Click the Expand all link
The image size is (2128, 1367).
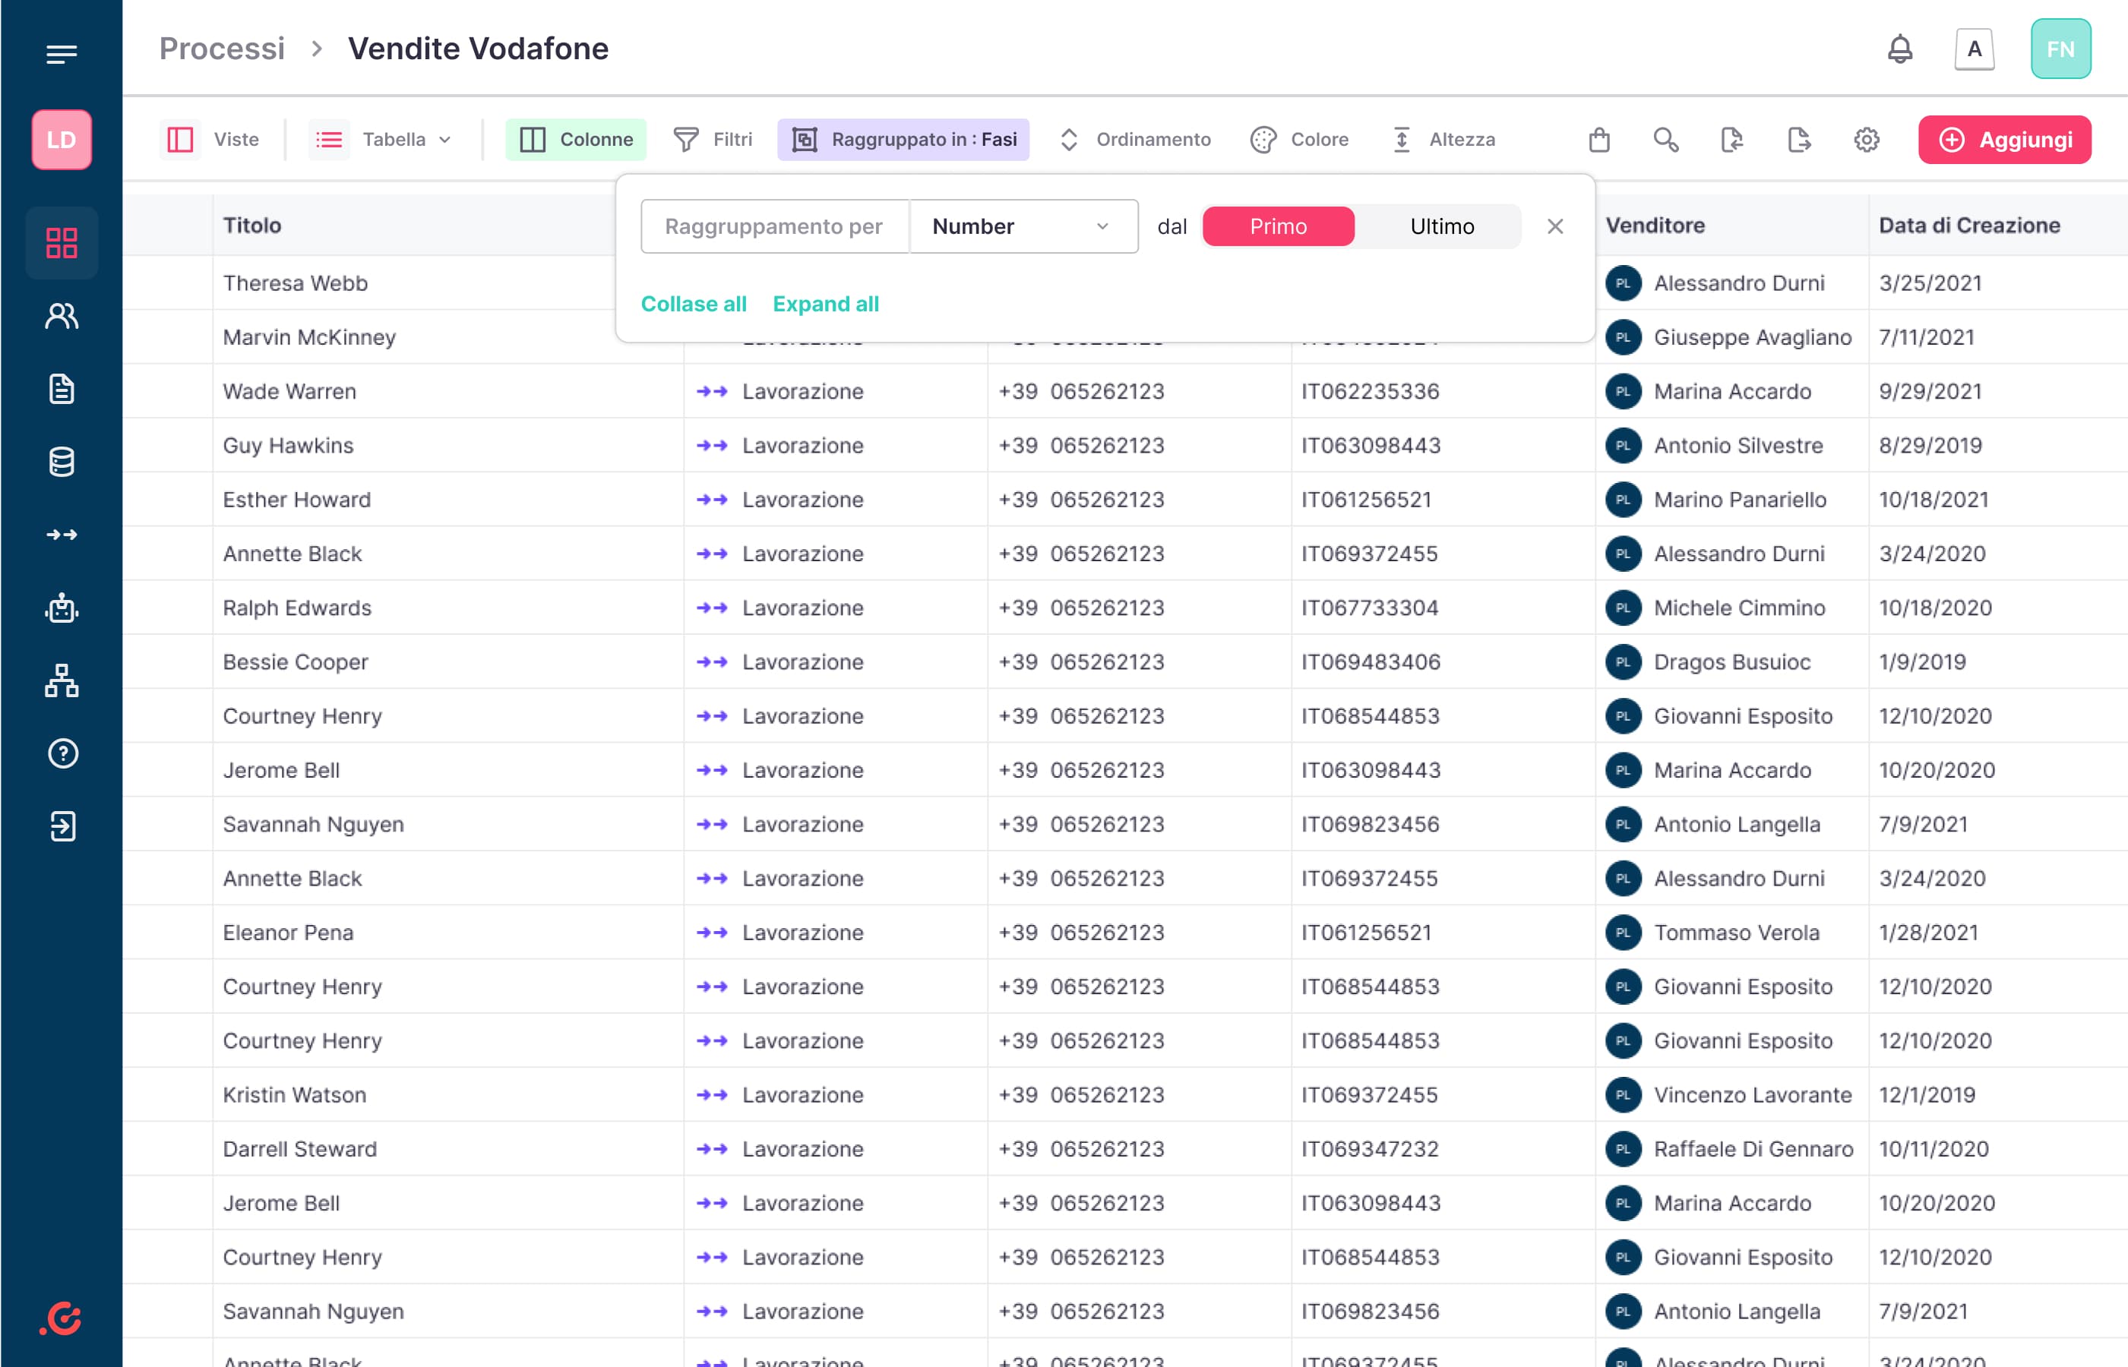(x=825, y=304)
